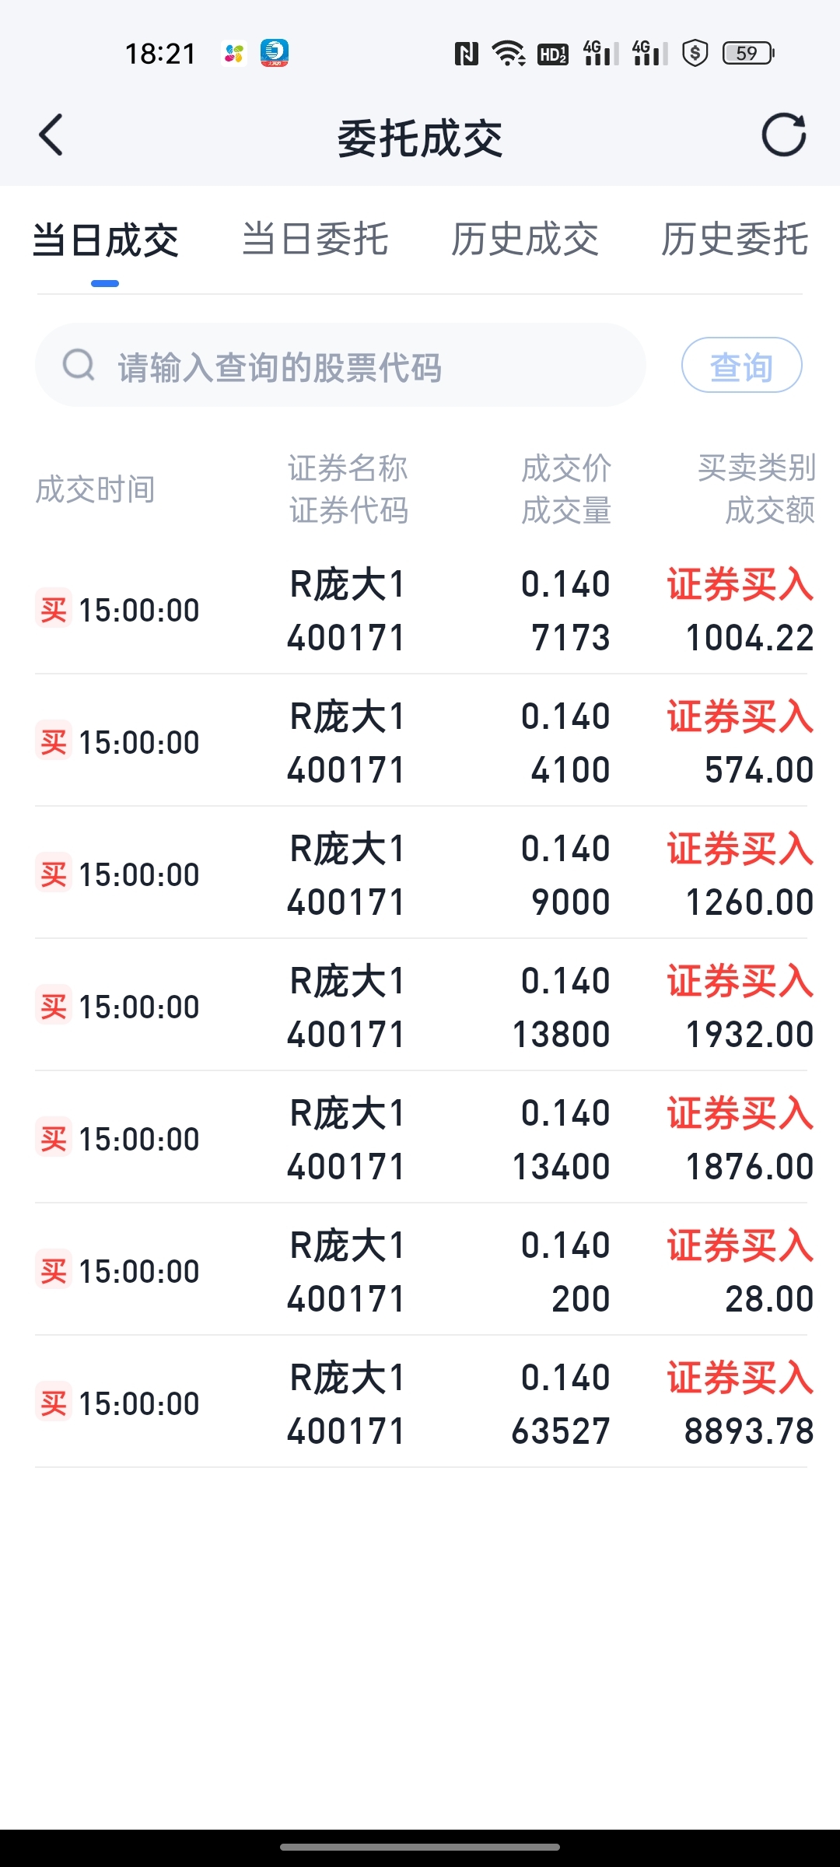
Task: Click the 查询 button
Action: [741, 365]
